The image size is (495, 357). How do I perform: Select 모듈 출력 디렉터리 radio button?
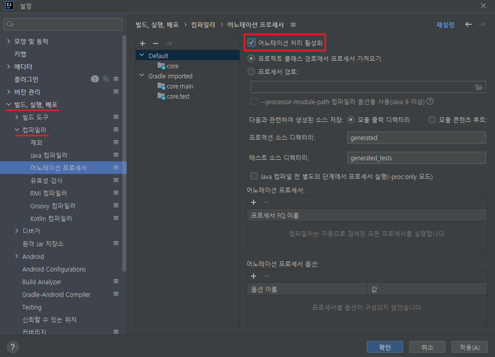[351, 120]
